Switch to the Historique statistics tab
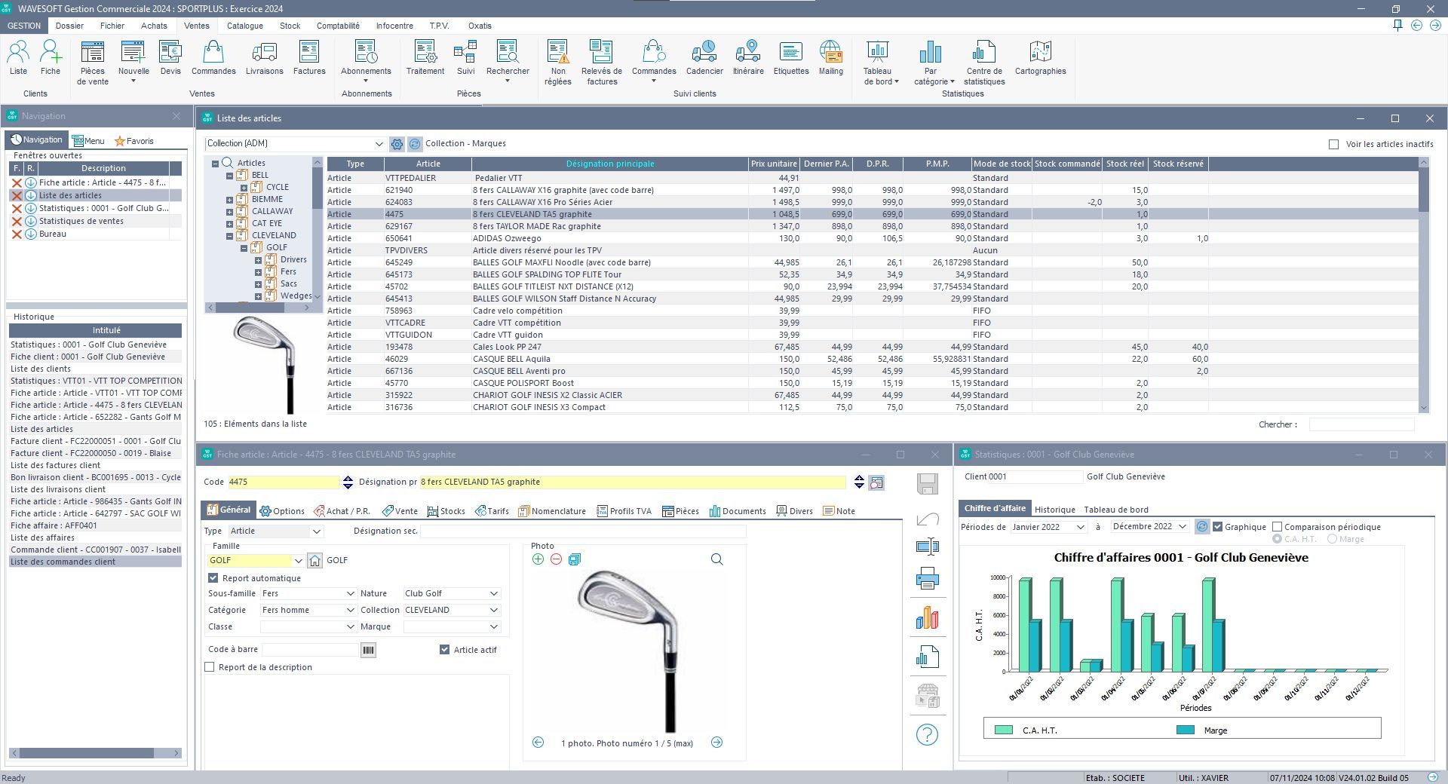This screenshot has width=1448, height=784. 1054,510
